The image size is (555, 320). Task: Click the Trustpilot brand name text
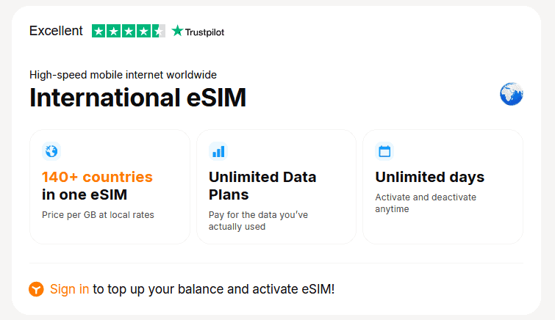pyautogui.click(x=205, y=32)
